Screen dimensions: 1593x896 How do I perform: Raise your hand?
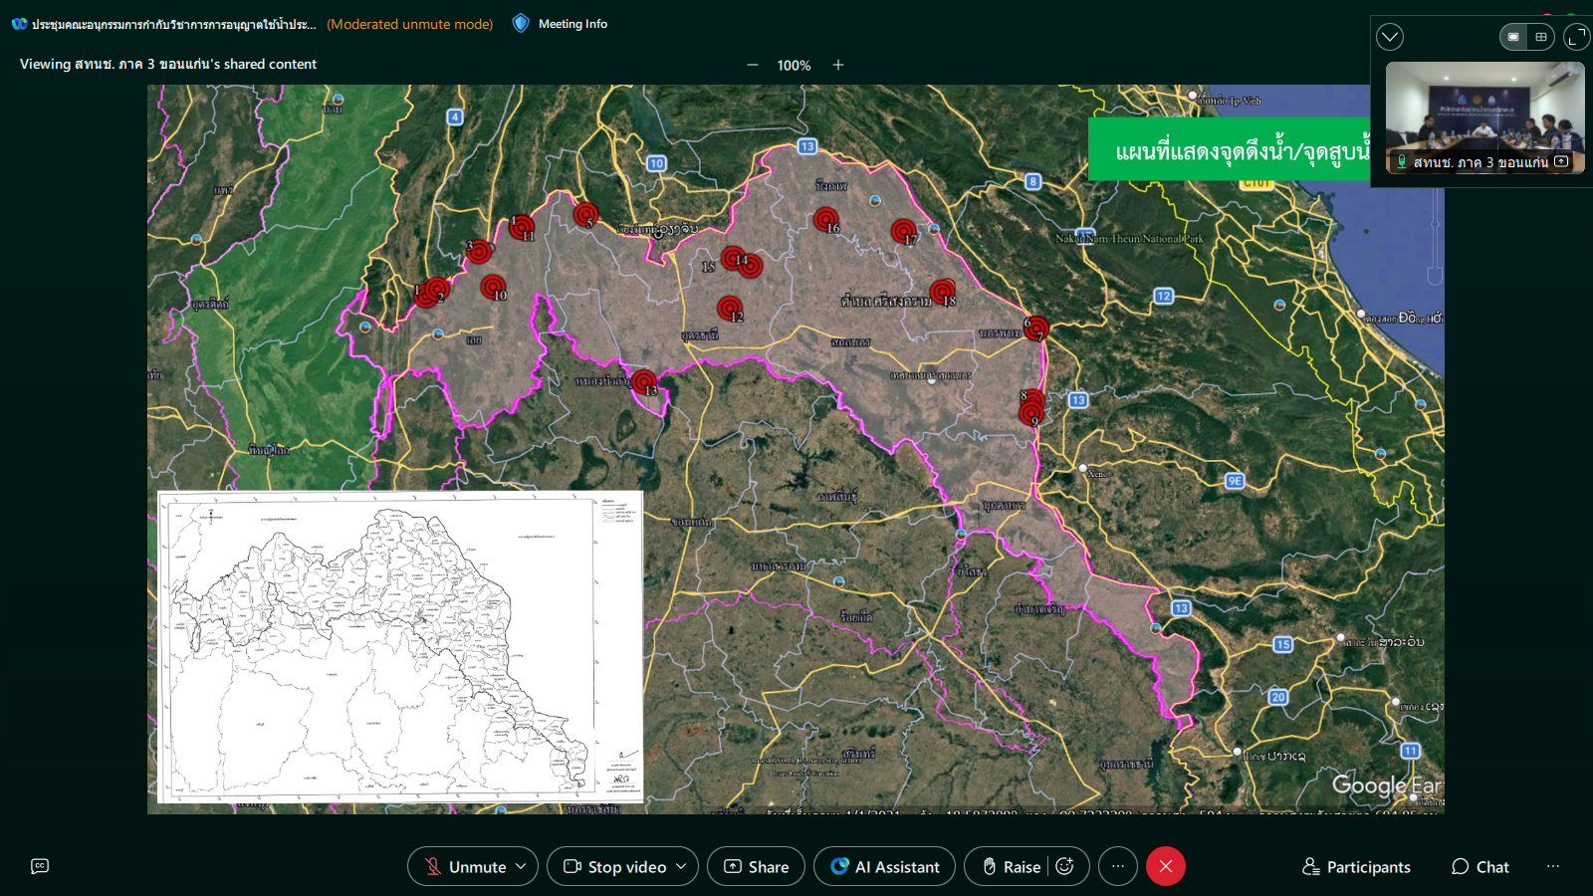click(1012, 866)
